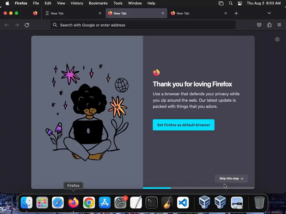The image size is (286, 214).
Task: Open Safari from the Dock
Action: 58,203
